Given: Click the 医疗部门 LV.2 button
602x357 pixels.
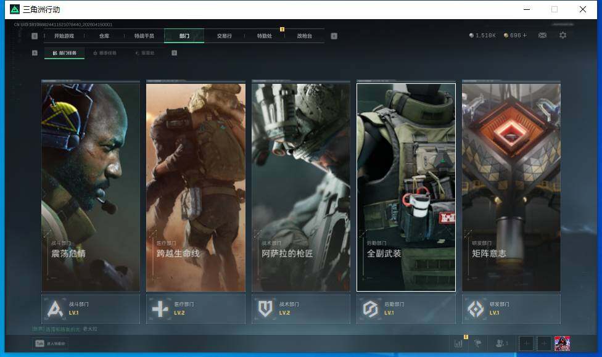Looking at the screenshot, I should click(196, 309).
